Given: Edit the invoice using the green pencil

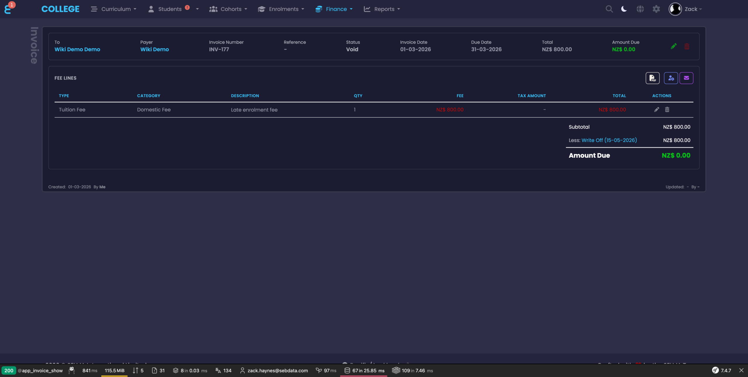Looking at the screenshot, I should click(x=673, y=46).
